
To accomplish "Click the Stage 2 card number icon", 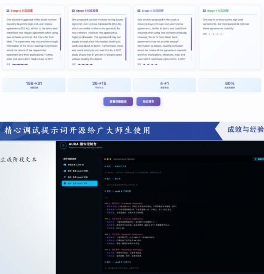I will [x=139, y=11].
